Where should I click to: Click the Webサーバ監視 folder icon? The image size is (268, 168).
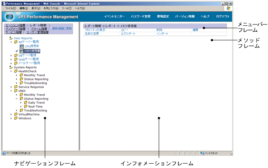(x=16, y=59)
